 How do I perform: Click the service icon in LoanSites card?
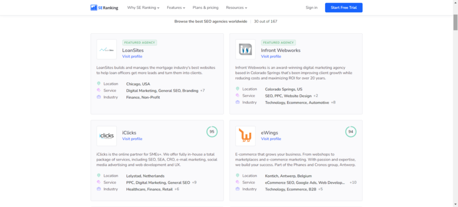pos(99,90)
